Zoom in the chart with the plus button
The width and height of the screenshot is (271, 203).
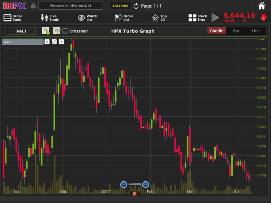point(146,185)
